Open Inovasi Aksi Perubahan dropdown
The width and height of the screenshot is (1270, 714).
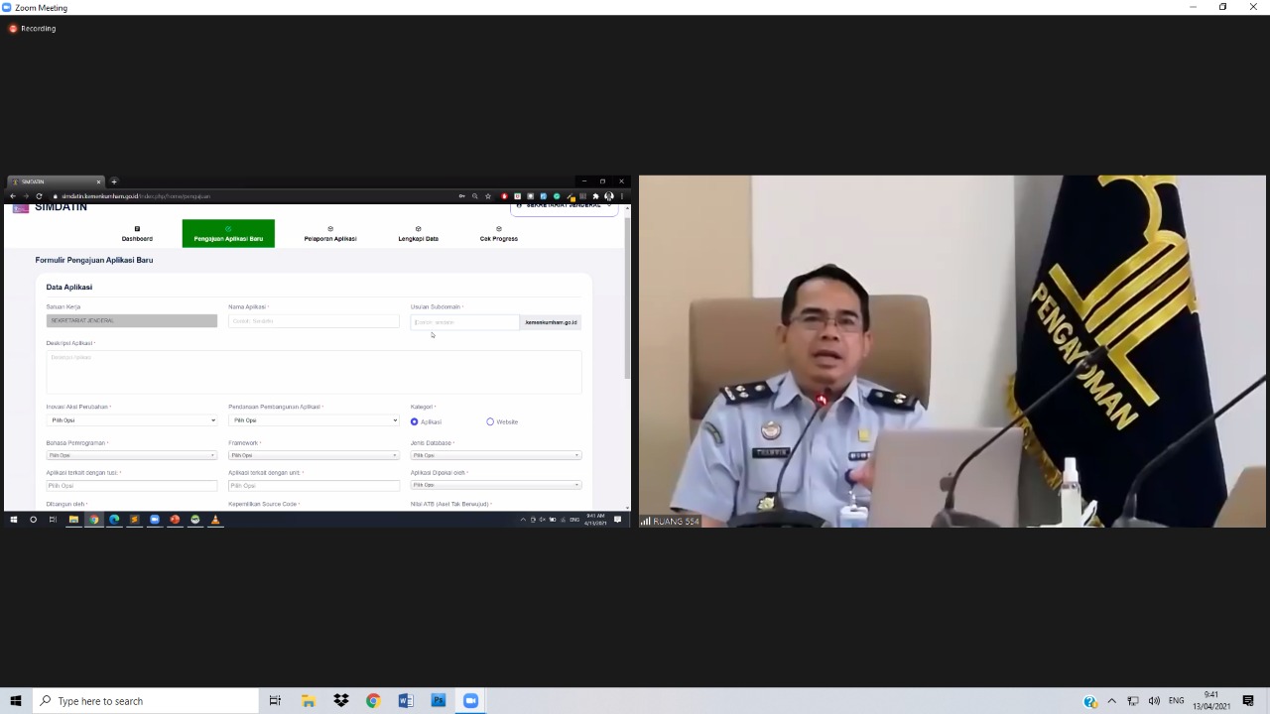pyautogui.click(x=131, y=420)
